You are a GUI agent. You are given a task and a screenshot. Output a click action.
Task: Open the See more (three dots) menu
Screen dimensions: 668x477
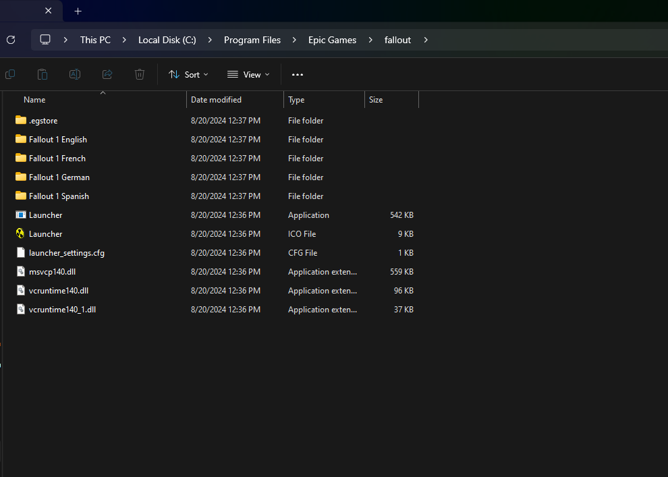point(298,74)
